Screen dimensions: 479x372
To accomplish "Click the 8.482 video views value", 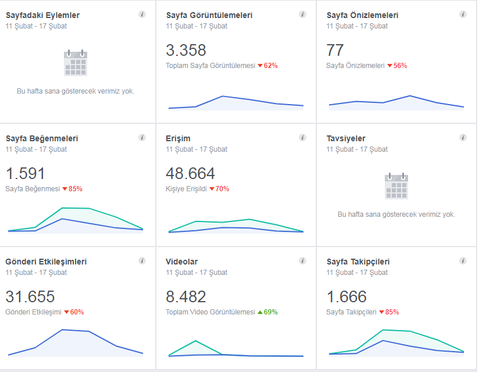I will coord(186,297).
